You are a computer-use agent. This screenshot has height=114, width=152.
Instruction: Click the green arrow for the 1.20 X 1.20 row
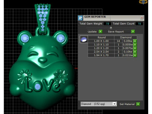(135, 48)
